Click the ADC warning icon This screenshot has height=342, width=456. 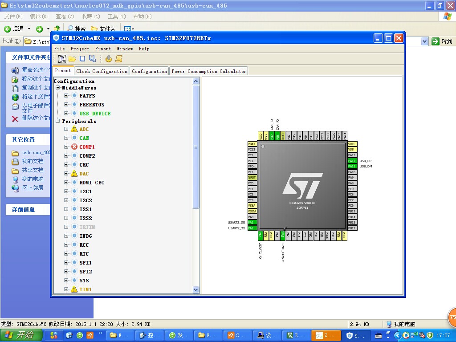coord(74,129)
